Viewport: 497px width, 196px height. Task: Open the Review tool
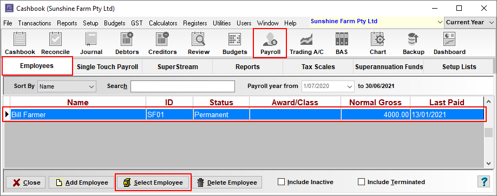click(x=198, y=43)
